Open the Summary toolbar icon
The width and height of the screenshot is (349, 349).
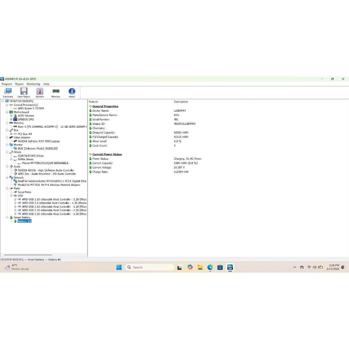point(8,92)
